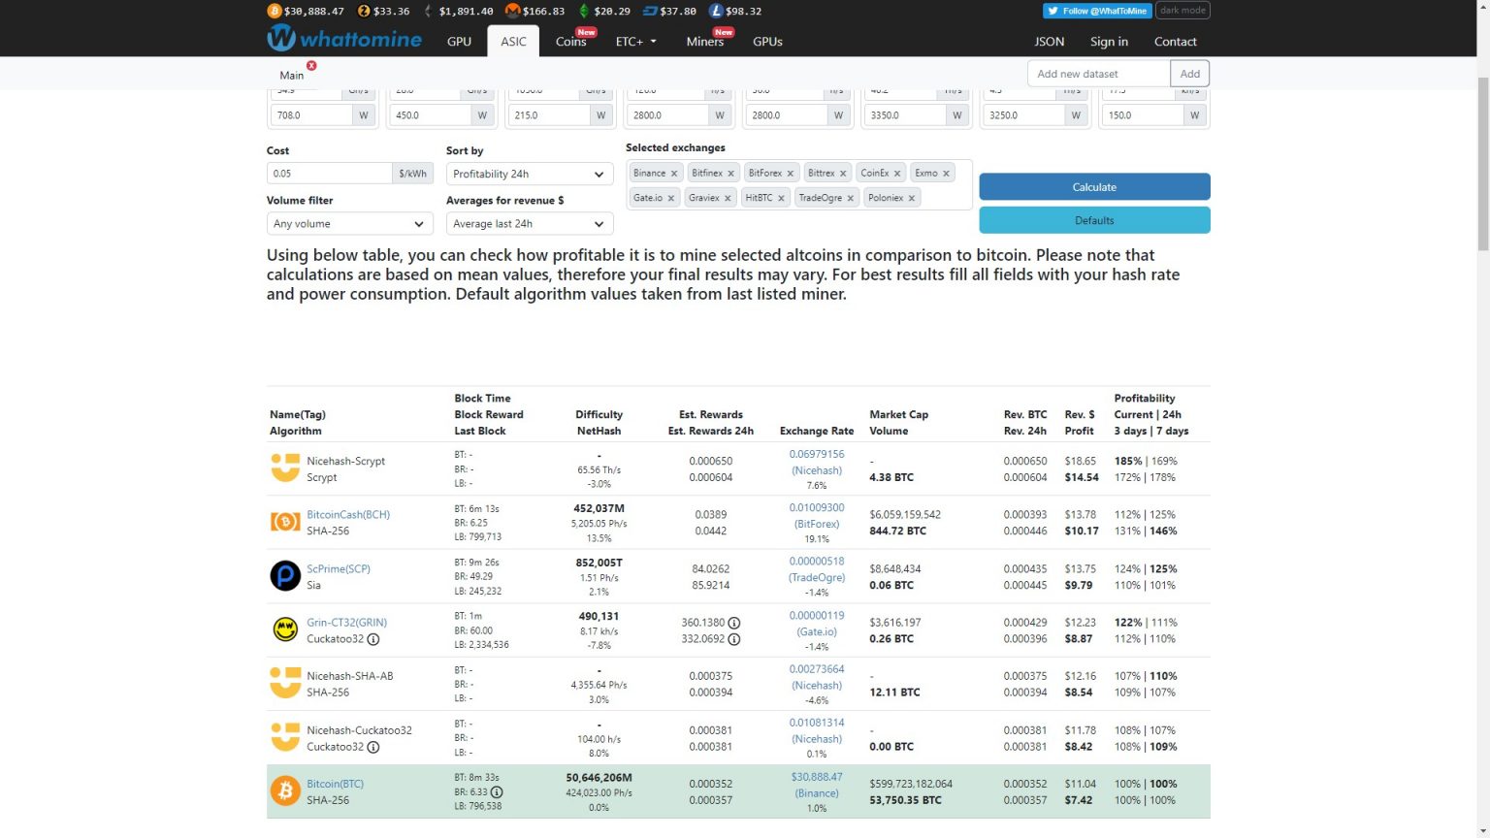The height and width of the screenshot is (838, 1490).
Task: Remove Gate.io exchange tag
Action: 671,198
